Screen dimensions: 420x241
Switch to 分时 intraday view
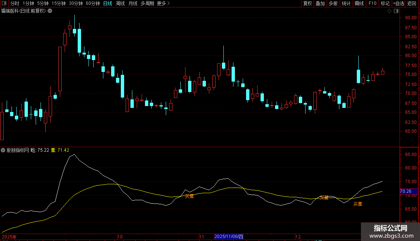15,3
